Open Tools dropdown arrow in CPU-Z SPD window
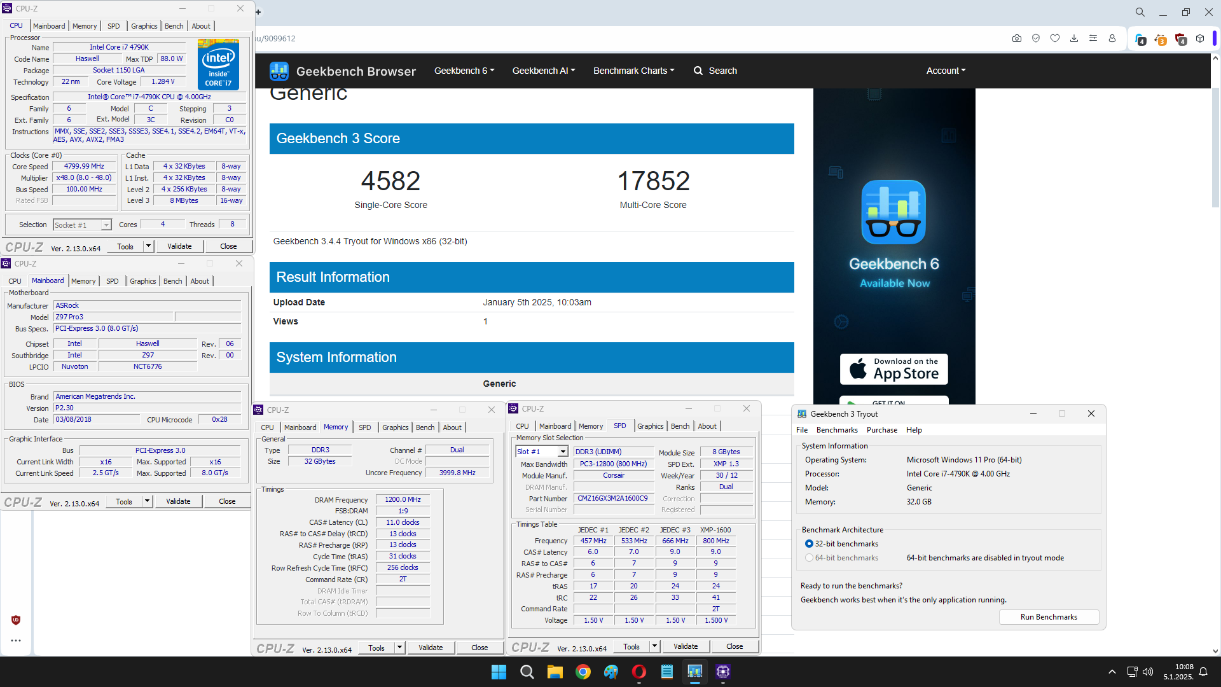The image size is (1221, 687). point(654,646)
